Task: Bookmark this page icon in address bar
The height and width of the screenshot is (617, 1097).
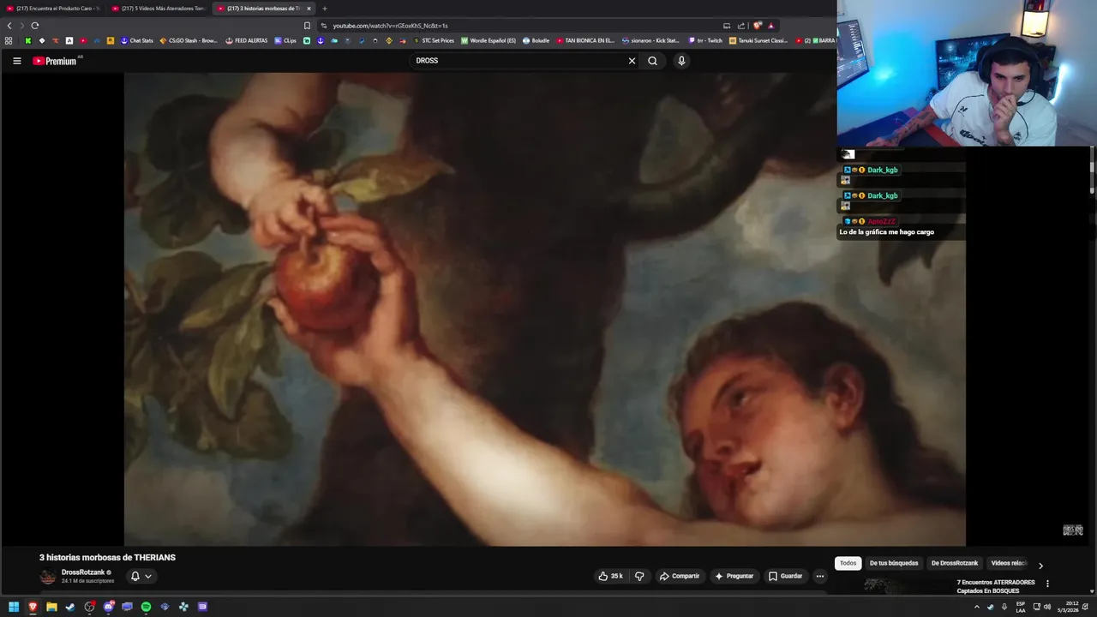Action: (x=307, y=26)
